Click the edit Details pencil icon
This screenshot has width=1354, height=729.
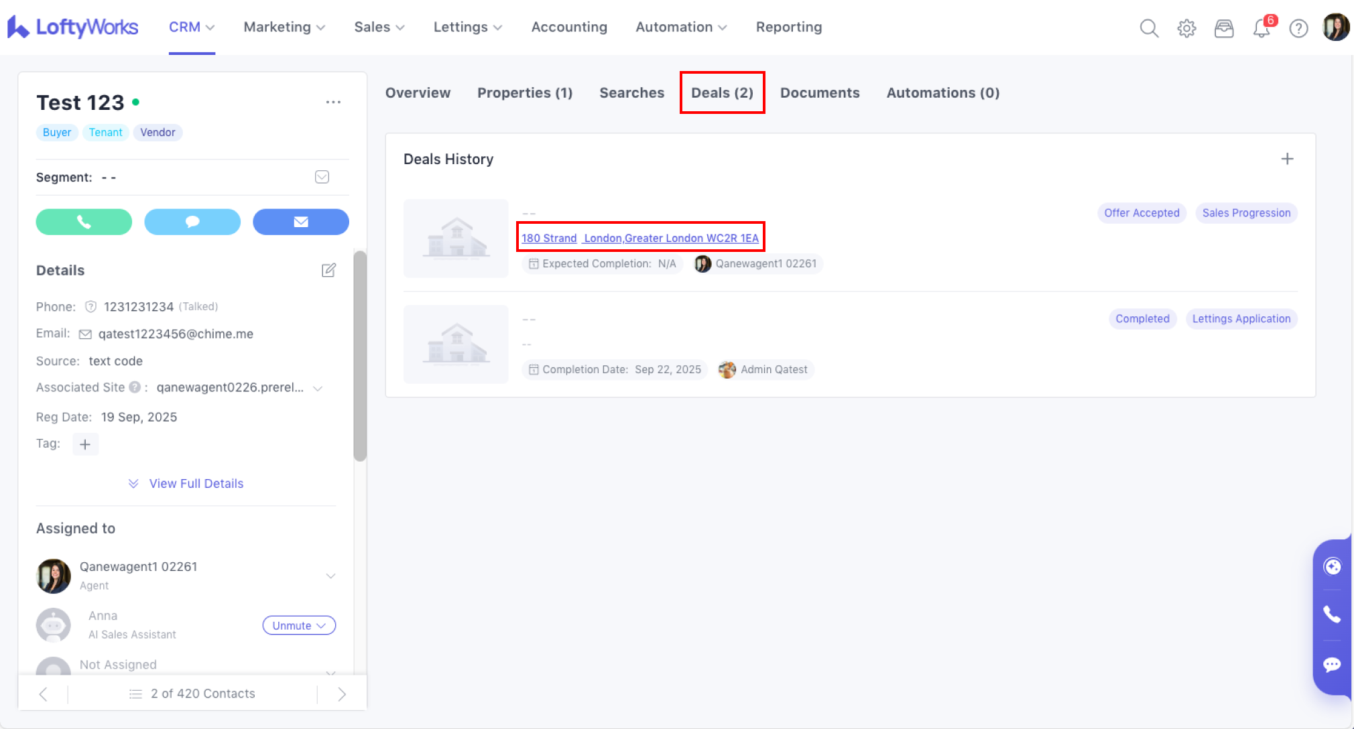(x=328, y=270)
